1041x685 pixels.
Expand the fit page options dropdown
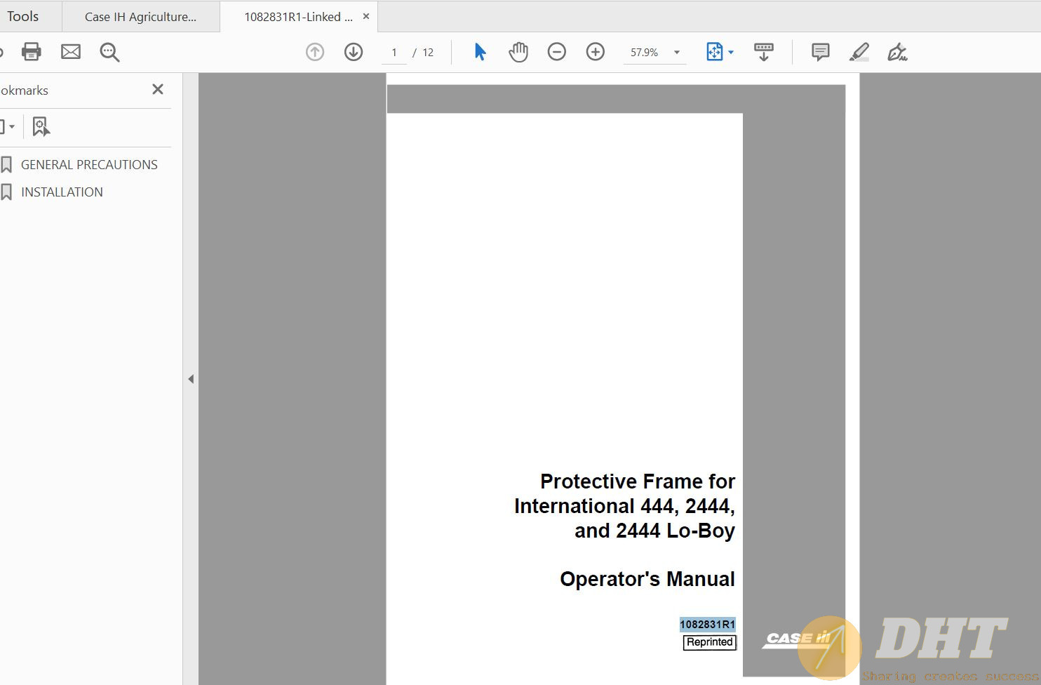pyautogui.click(x=731, y=53)
